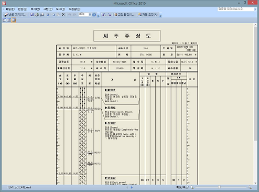
Task: Open the 87% zoom dropdown arrow
Action: point(90,15)
